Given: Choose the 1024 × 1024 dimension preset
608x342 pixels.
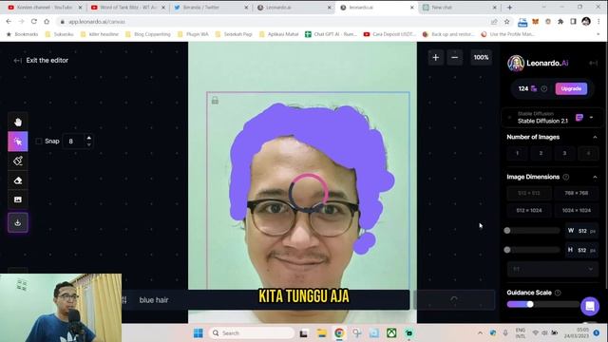Looking at the screenshot, I should pyautogui.click(x=577, y=210).
